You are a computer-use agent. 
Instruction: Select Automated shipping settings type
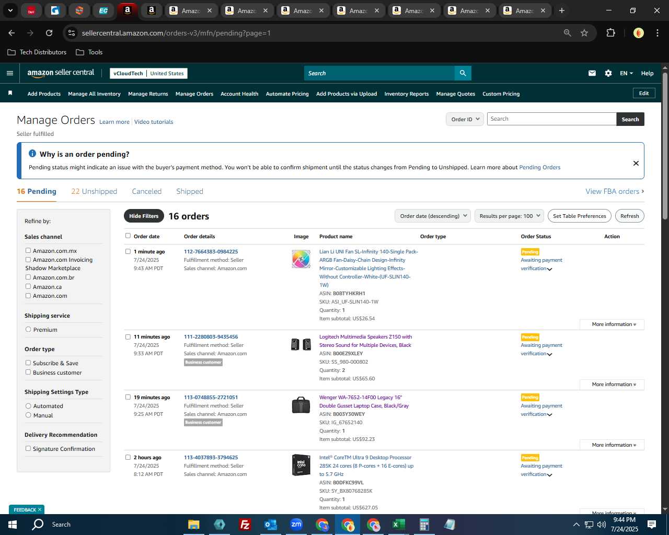click(x=28, y=406)
